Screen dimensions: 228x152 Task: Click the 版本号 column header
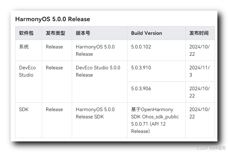pos(83,33)
